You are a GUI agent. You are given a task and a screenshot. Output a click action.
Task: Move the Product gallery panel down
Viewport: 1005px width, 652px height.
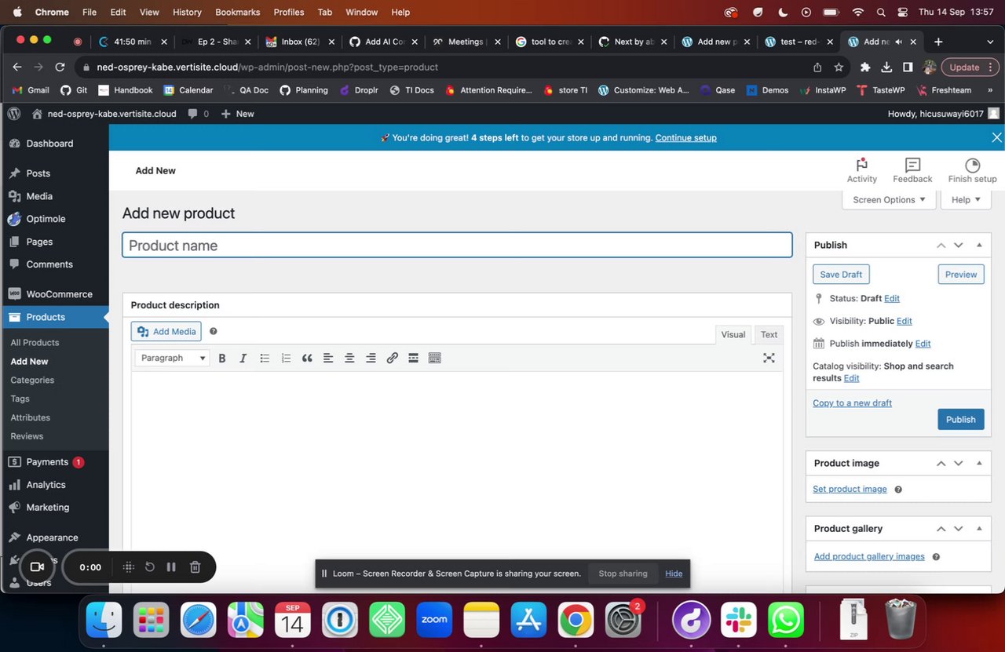pyautogui.click(x=958, y=529)
